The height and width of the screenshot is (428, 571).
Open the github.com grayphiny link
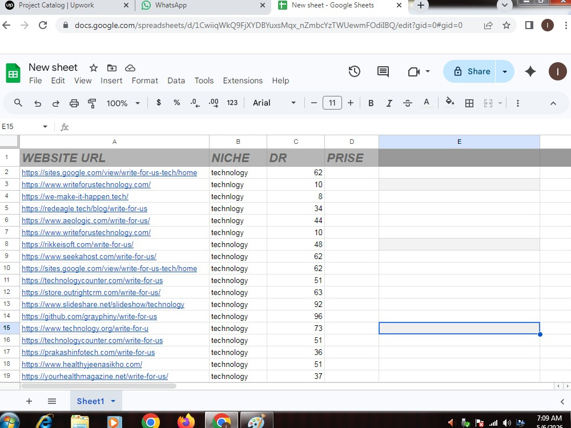pos(89,316)
